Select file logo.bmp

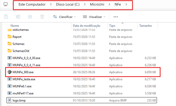[x=19, y=100]
